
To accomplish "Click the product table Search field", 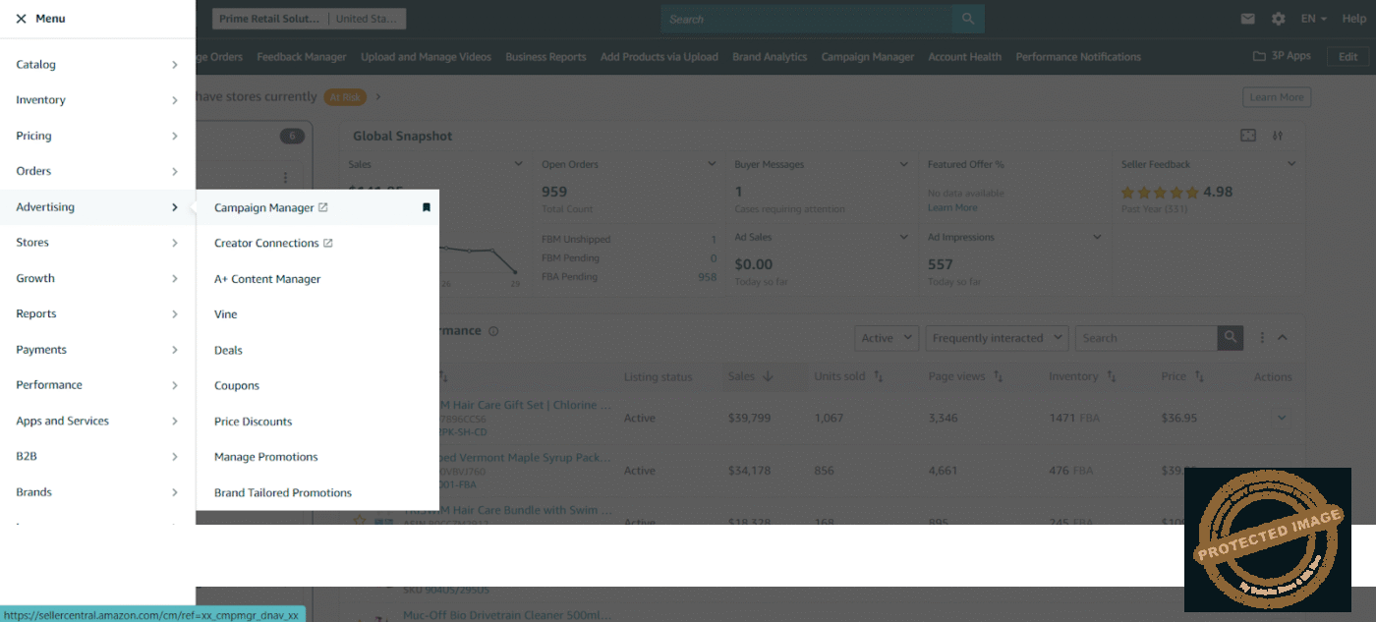I will [1146, 337].
